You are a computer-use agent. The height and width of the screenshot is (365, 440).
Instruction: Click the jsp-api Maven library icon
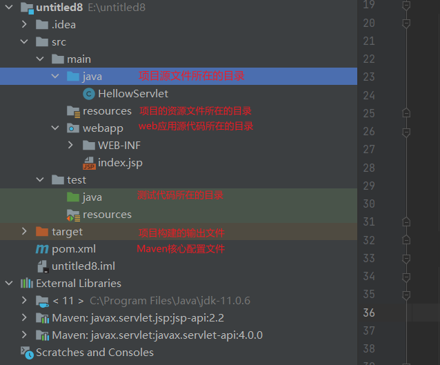43,318
